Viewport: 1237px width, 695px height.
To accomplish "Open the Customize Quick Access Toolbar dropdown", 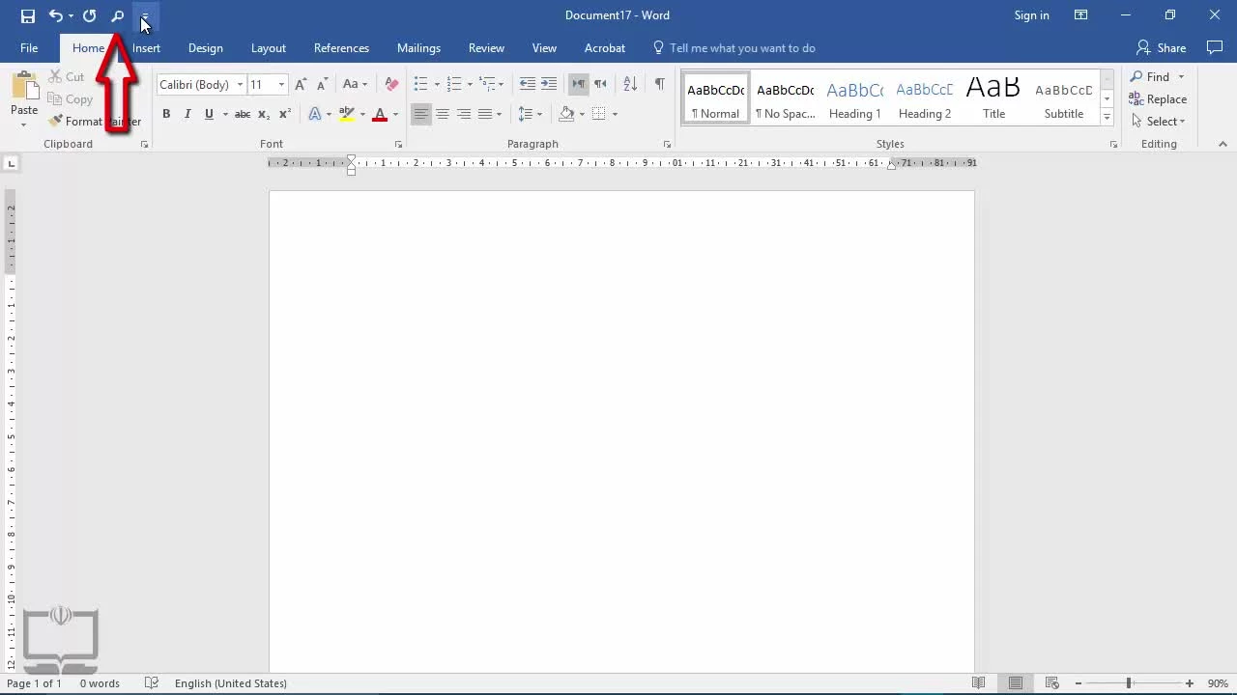I will pos(145,16).
